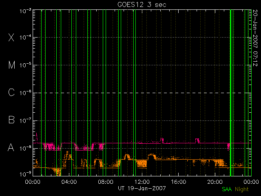
Task: Click the orange flux bump near 10:20
Action: [127, 157]
